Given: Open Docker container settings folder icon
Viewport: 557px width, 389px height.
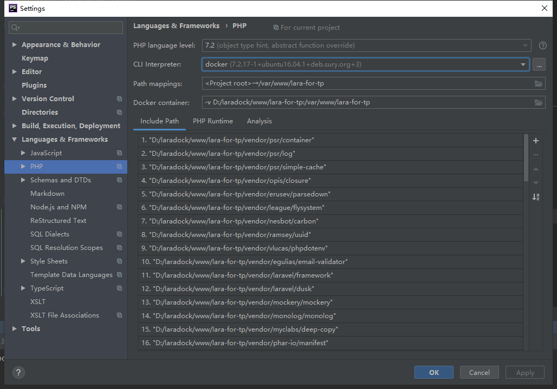Looking at the screenshot, I should (539, 102).
